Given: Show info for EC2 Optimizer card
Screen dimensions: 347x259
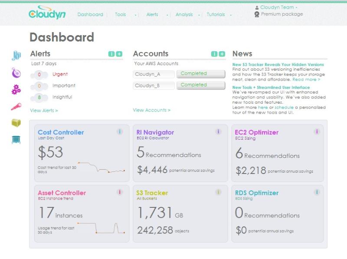Looking at the screenshot, I should [x=317, y=132].
